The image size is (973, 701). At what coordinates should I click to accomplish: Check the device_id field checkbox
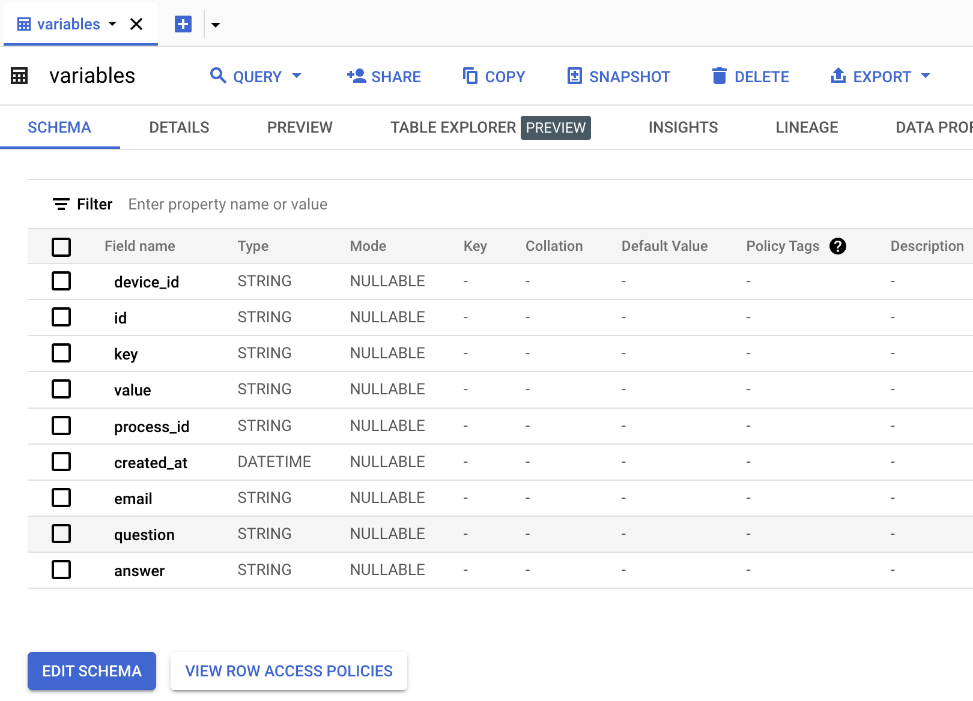click(x=61, y=281)
